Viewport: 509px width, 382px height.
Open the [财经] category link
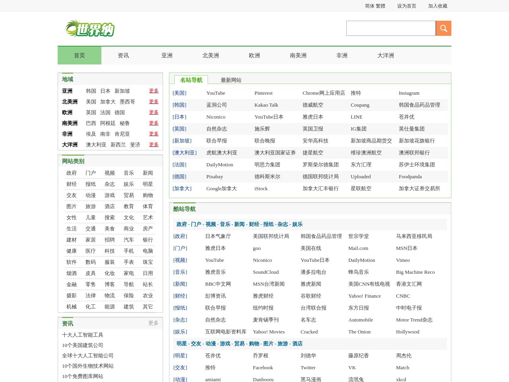click(x=180, y=296)
